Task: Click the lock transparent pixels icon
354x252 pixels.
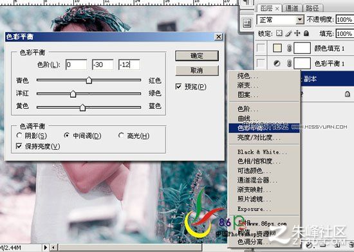Action: click(279, 33)
